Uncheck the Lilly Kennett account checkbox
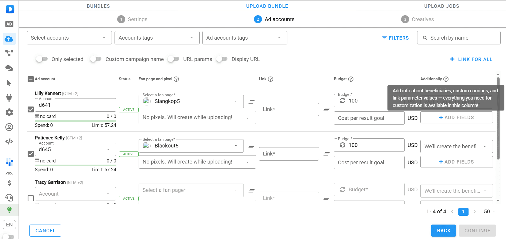 (x=31, y=109)
